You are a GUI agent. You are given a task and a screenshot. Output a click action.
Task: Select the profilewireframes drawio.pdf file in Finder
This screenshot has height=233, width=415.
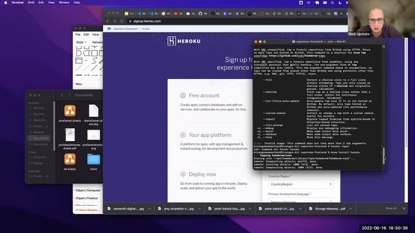[70, 139]
